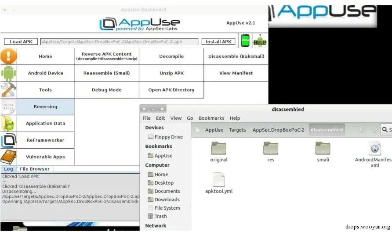
Task: Click the Decompile button
Action: coord(171,57)
